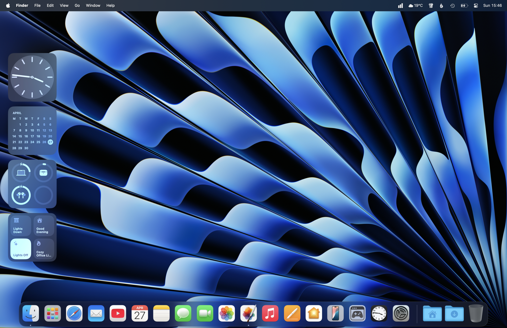Activate the Lights Down scene
Screen dimensions: 507x328
pyautogui.click(x=21, y=225)
